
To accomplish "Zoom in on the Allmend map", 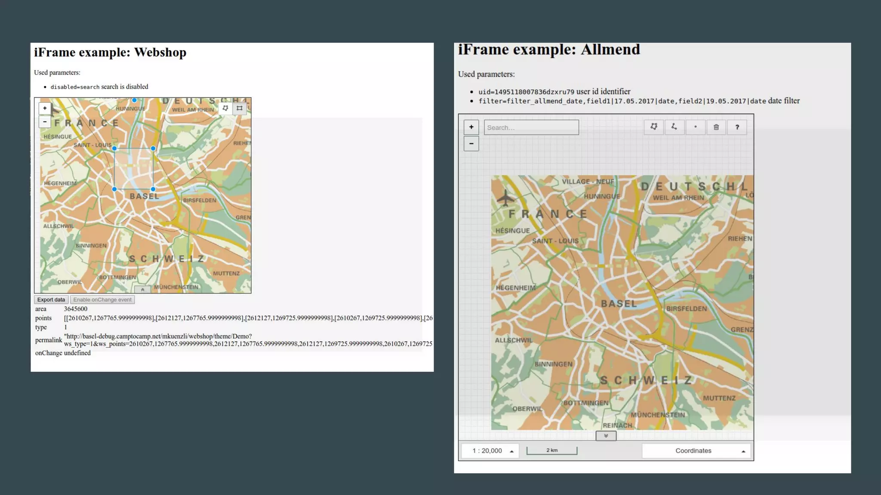I will [471, 127].
